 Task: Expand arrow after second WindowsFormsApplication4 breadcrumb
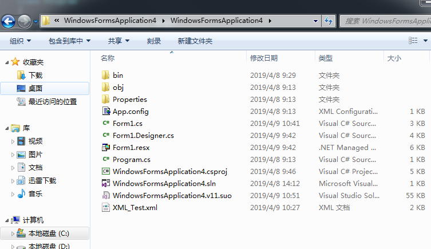270,21
